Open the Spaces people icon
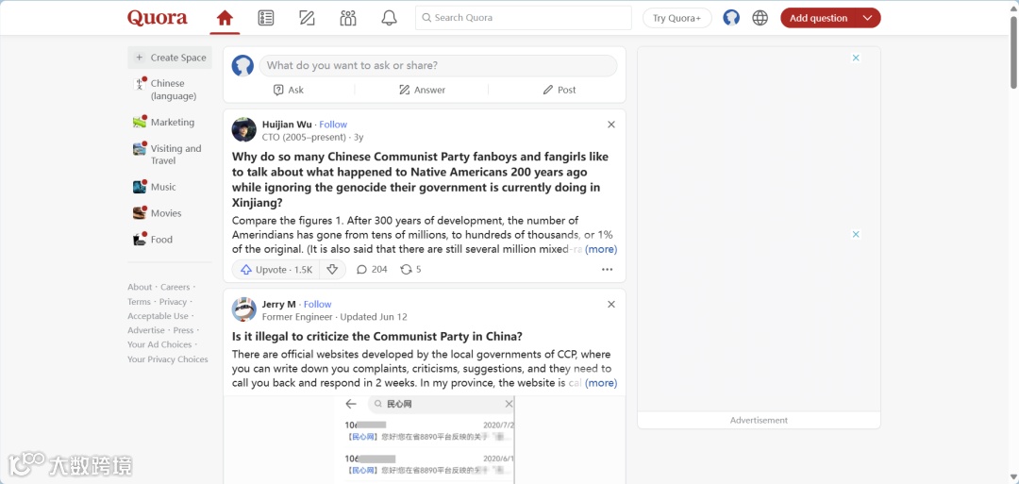Screen dimensions: 1019x484 pos(348,18)
